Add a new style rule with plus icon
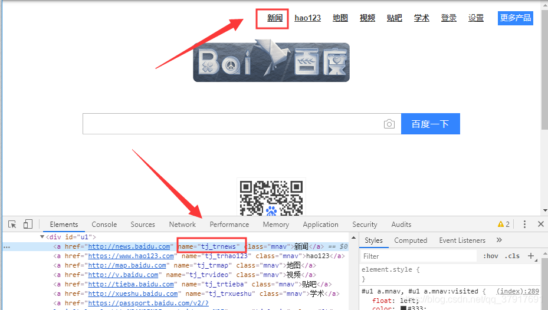Screen dimensions: 548x310 point(530,256)
